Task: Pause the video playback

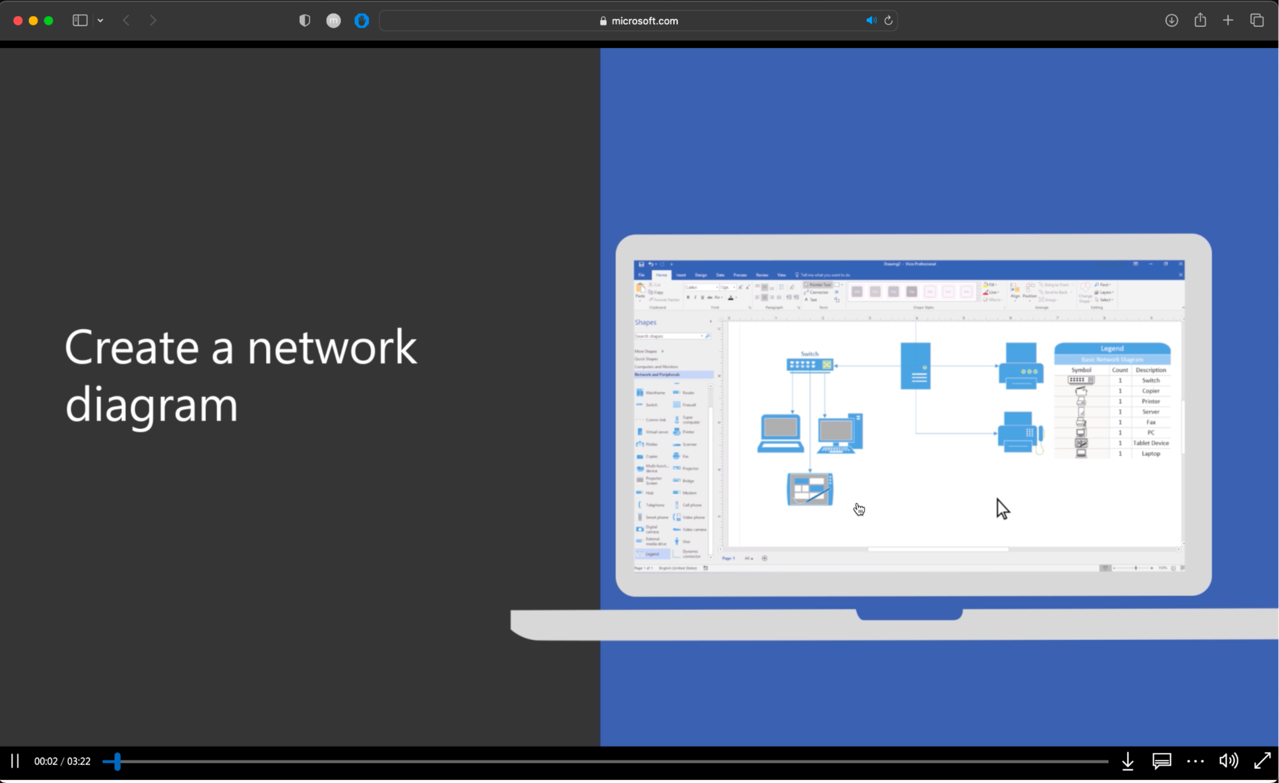Action: [x=15, y=761]
